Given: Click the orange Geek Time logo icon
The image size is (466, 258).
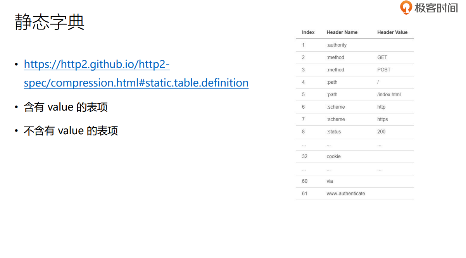Looking at the screenshot, I should coord(406,7).
